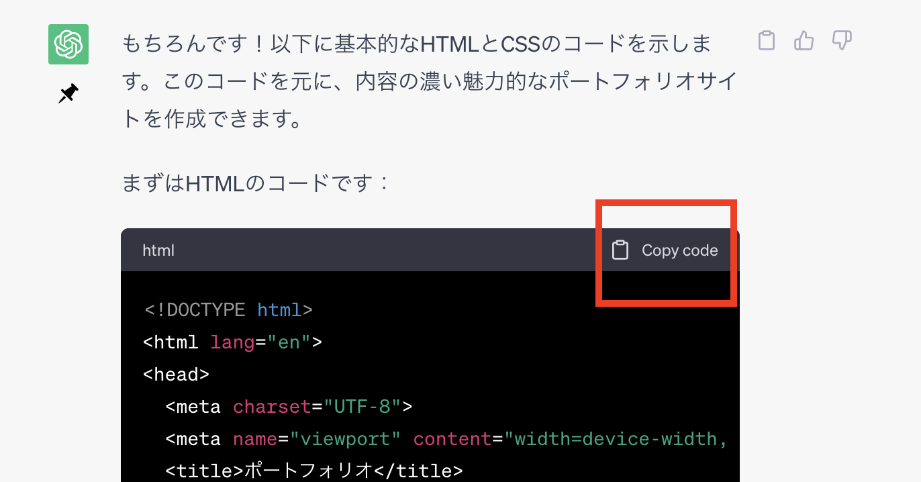Click the clipboard outline icon above thumbs up
The width and height of the screenshot is (921, 482).
tap(766, 42)
